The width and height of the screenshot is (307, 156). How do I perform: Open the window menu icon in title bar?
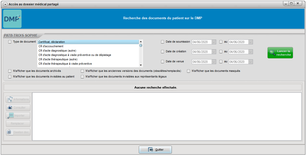5,4
